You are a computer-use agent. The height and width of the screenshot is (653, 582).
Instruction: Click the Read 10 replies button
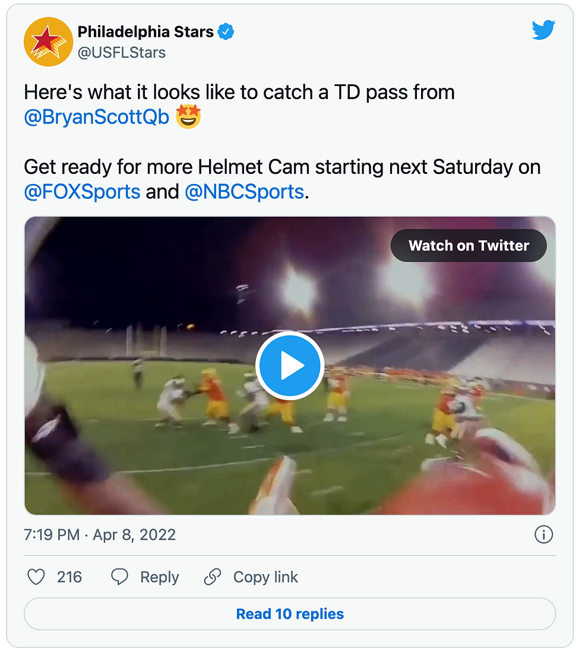coord(290,614)
